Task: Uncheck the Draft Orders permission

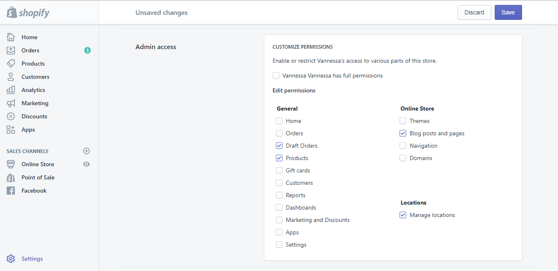Action: click(x=279, y=146)
